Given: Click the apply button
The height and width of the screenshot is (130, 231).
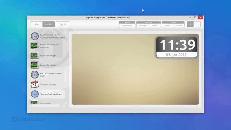Looking at the screenshot, I should click(63, 24).
